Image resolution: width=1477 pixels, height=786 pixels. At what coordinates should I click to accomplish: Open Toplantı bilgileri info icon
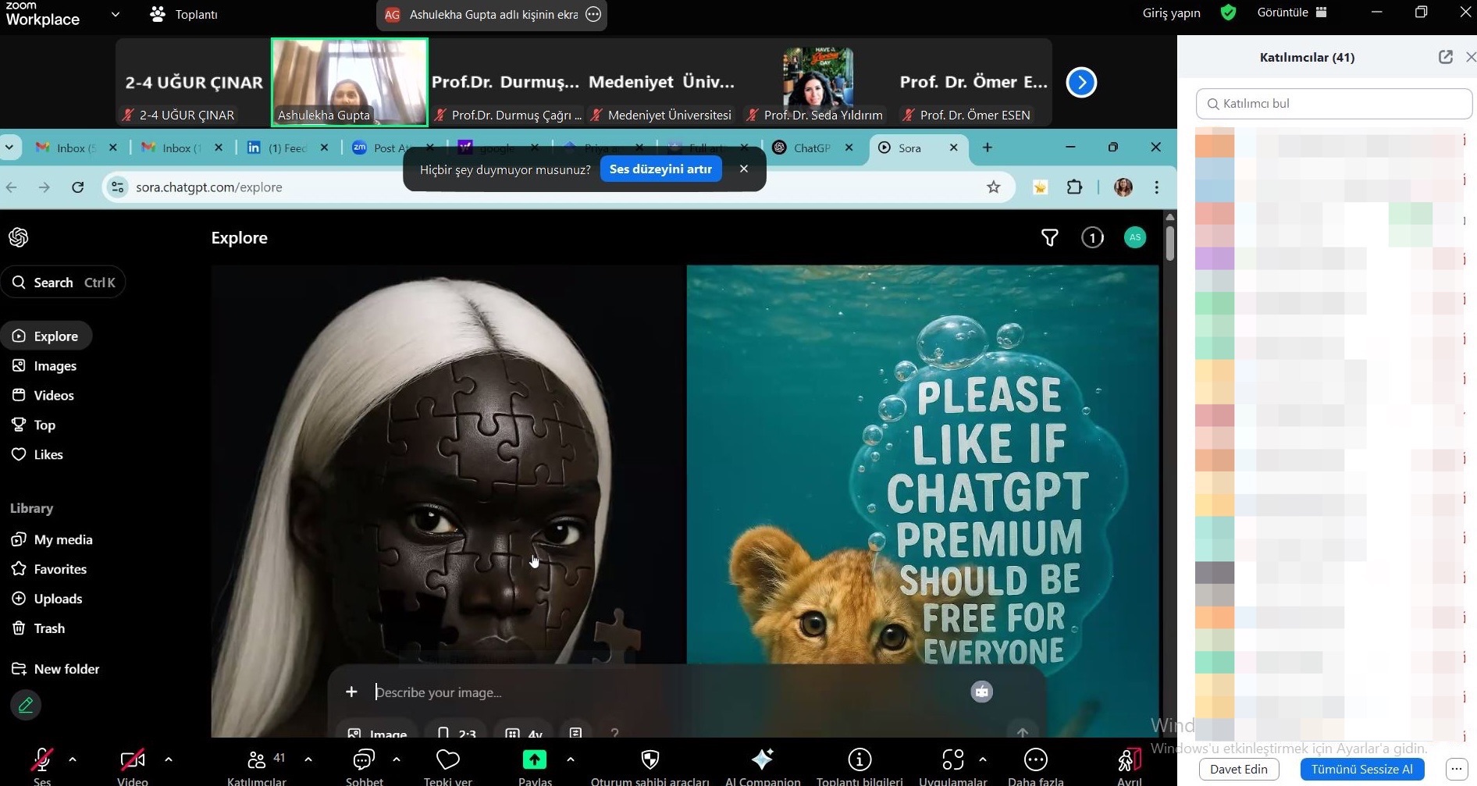[x=860, y=759]
